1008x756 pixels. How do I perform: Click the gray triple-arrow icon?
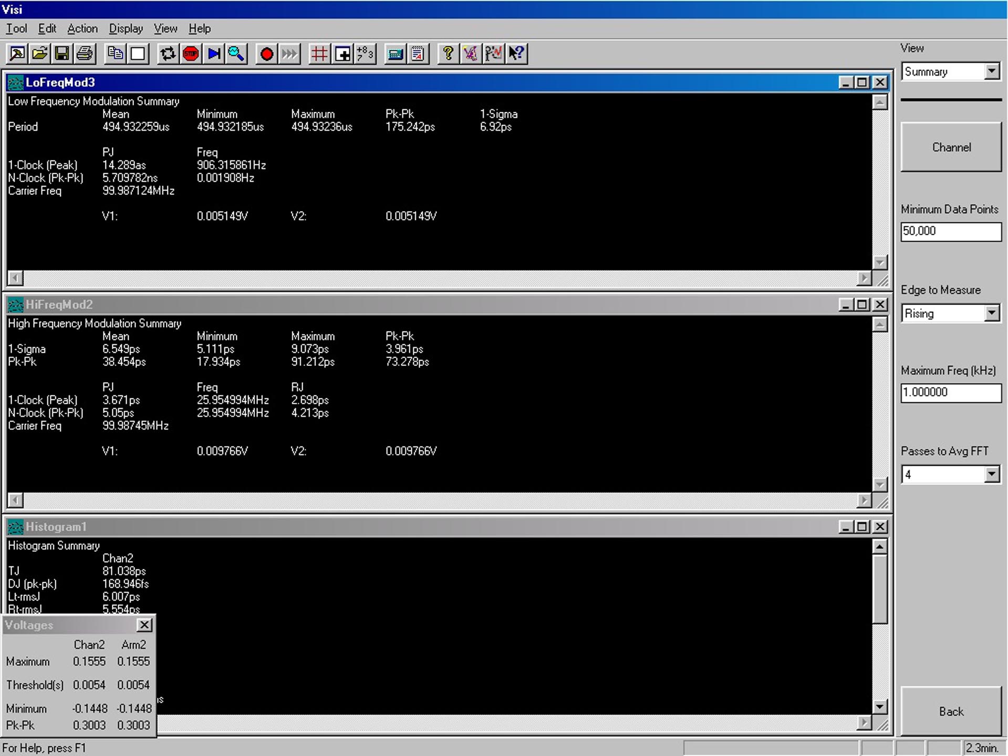coord(289,54)
